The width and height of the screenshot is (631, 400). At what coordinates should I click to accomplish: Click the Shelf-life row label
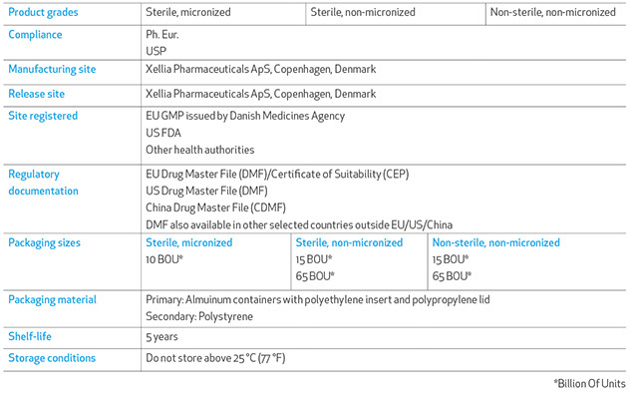[x=33, y=336]
